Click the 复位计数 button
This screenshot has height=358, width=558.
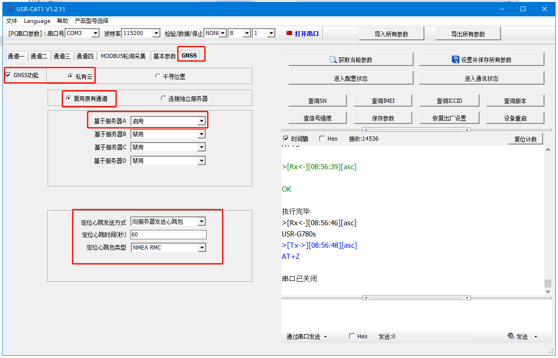tap(525, 139)
